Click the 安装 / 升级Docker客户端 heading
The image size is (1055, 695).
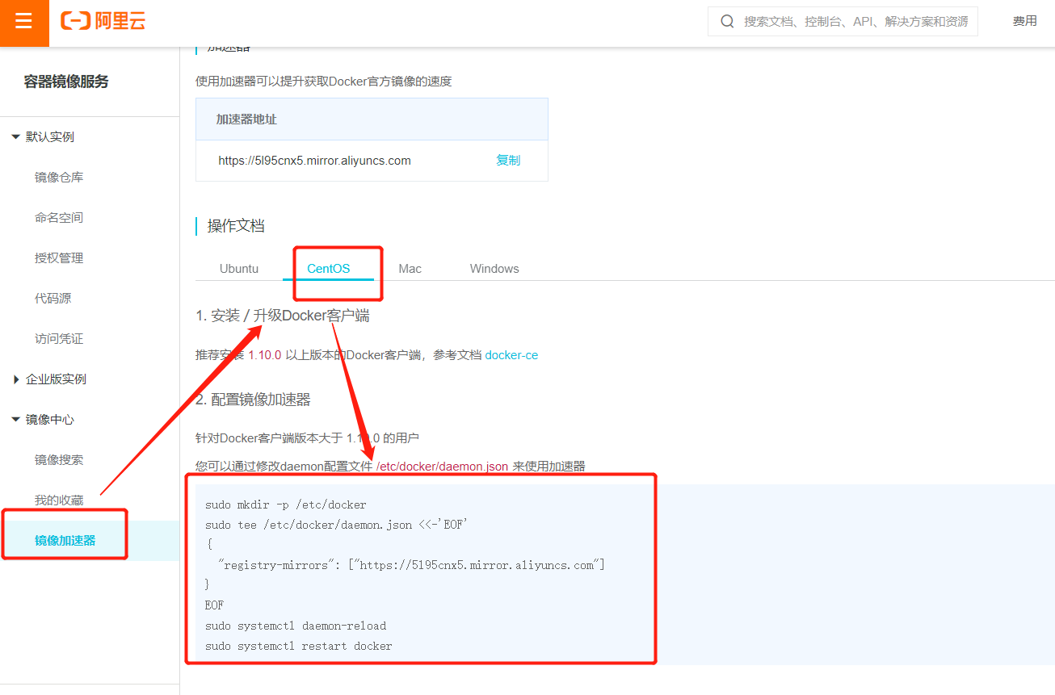click(283, 316)
